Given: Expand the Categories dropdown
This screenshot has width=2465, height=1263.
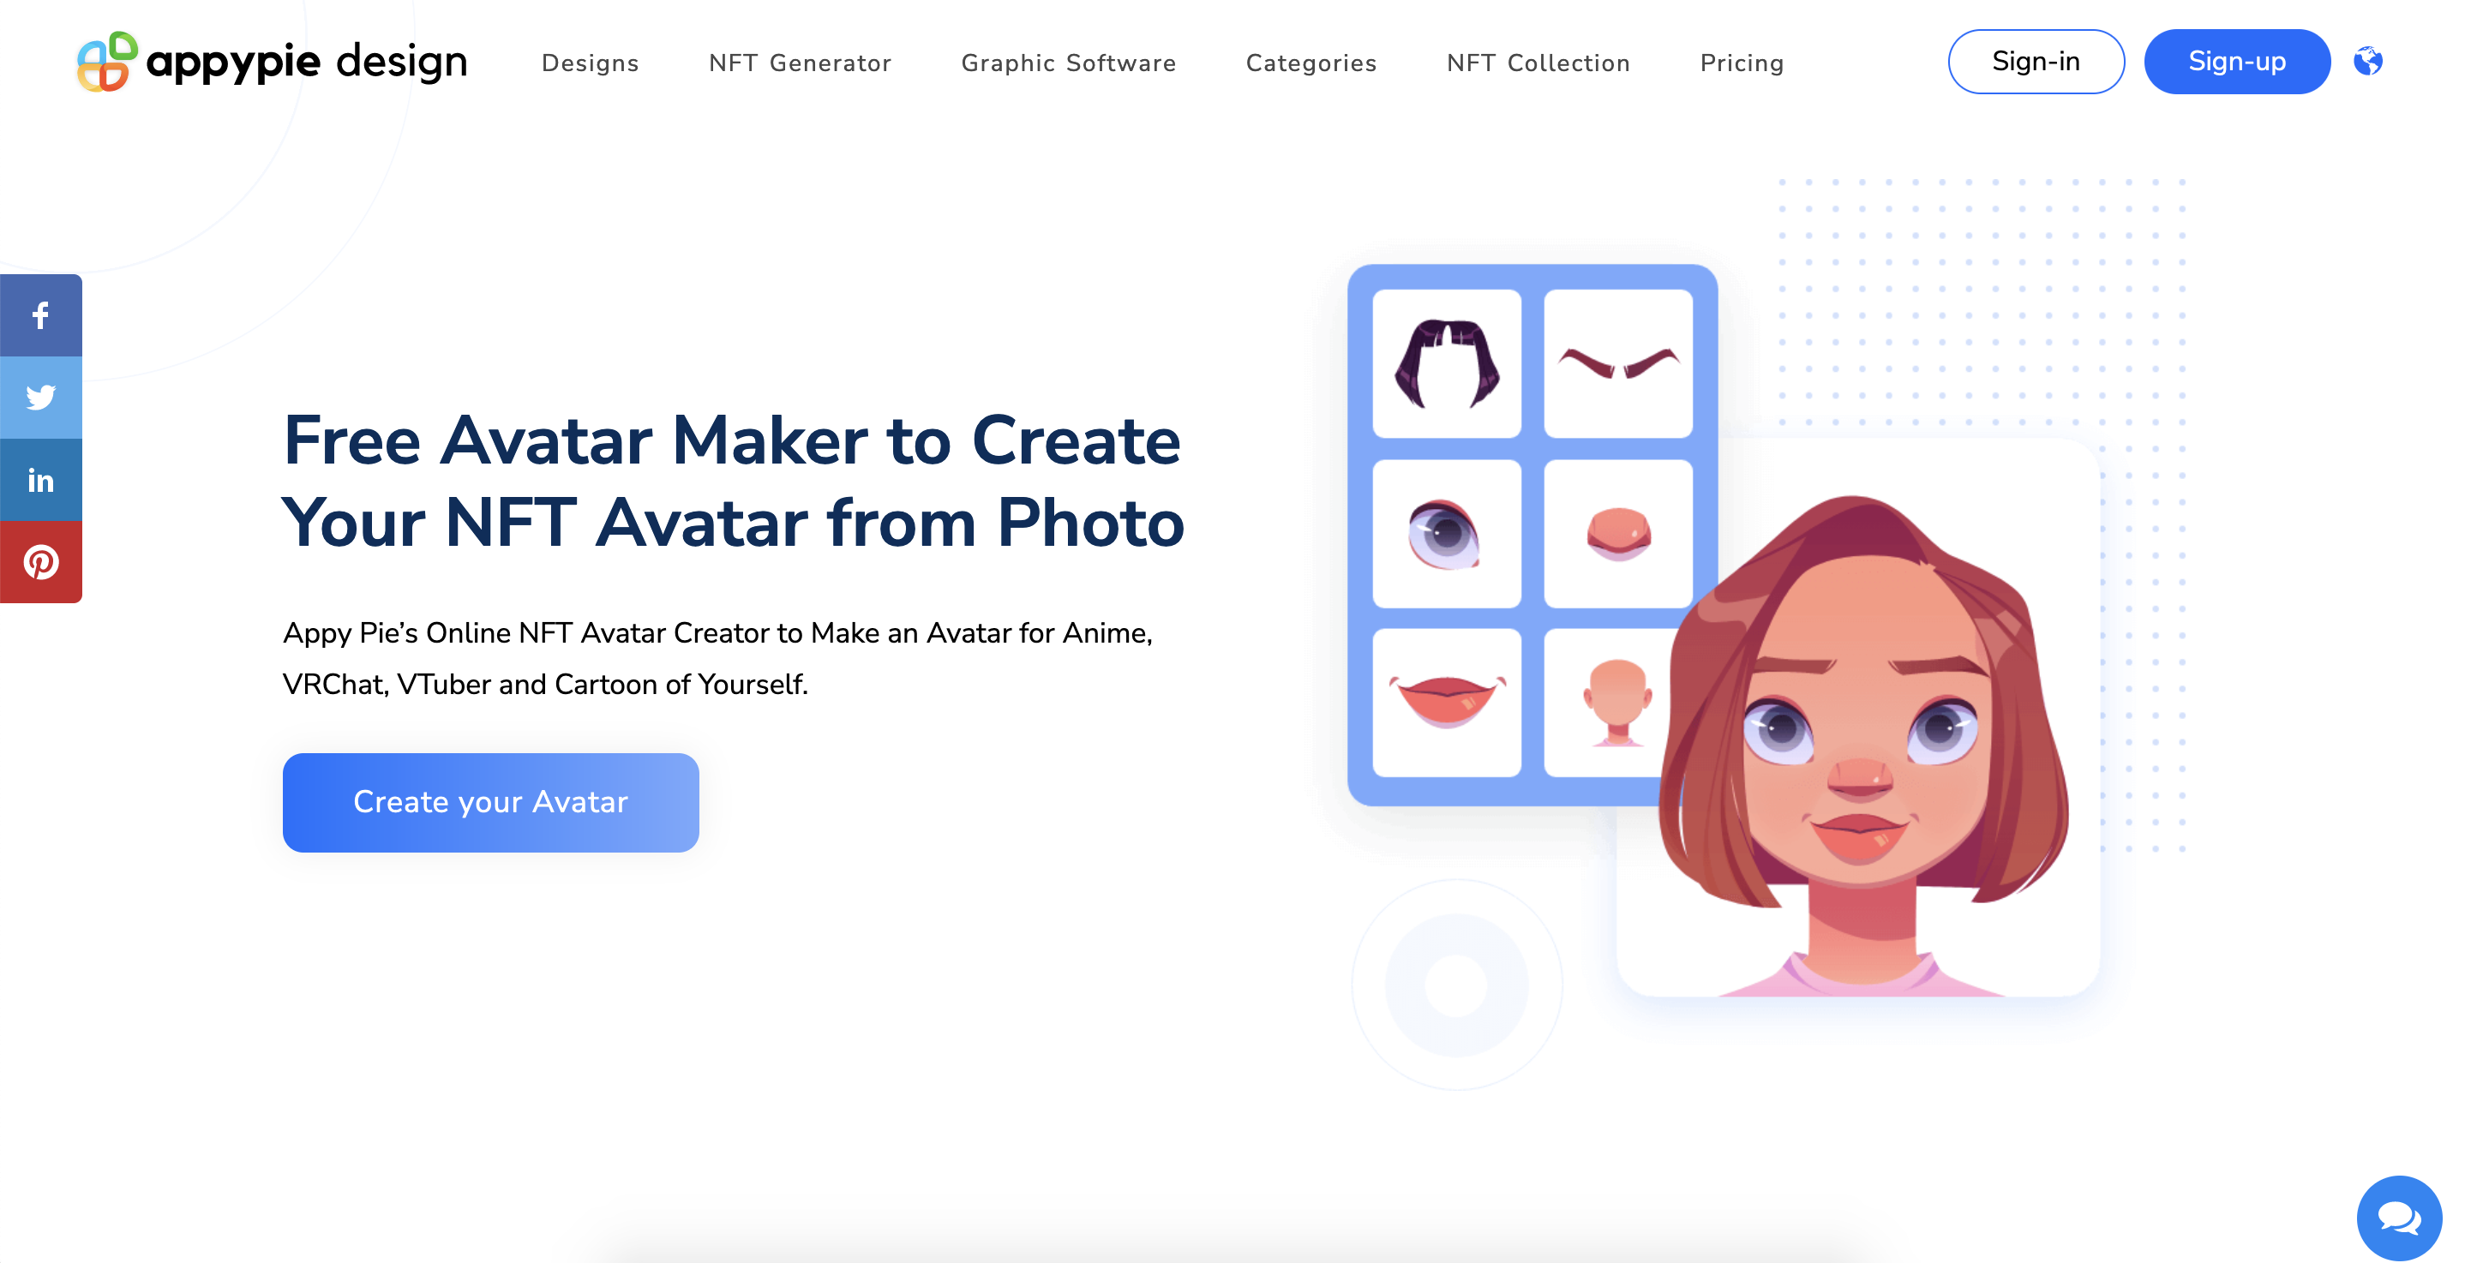Looking at the screenshot, I should pos(1311,63).
